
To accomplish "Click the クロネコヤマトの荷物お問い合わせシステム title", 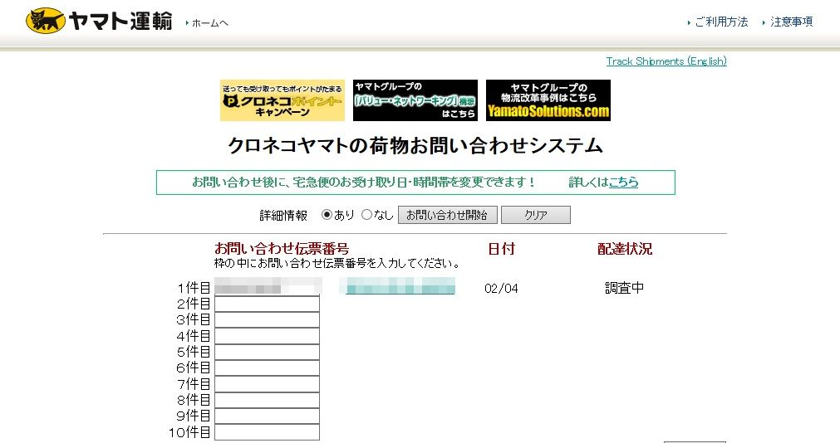I will tap(415, 145).
